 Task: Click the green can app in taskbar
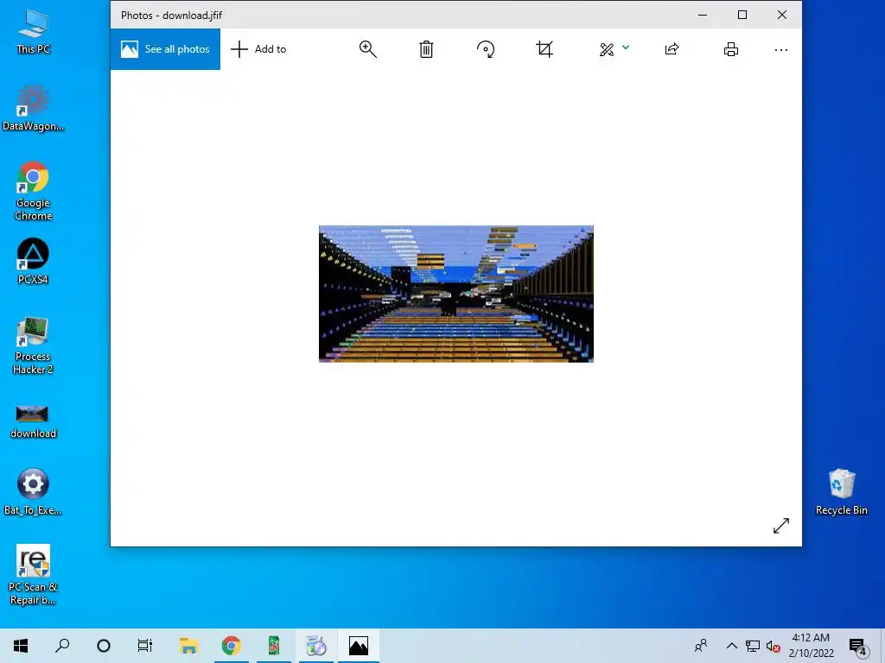click(274, 646)
